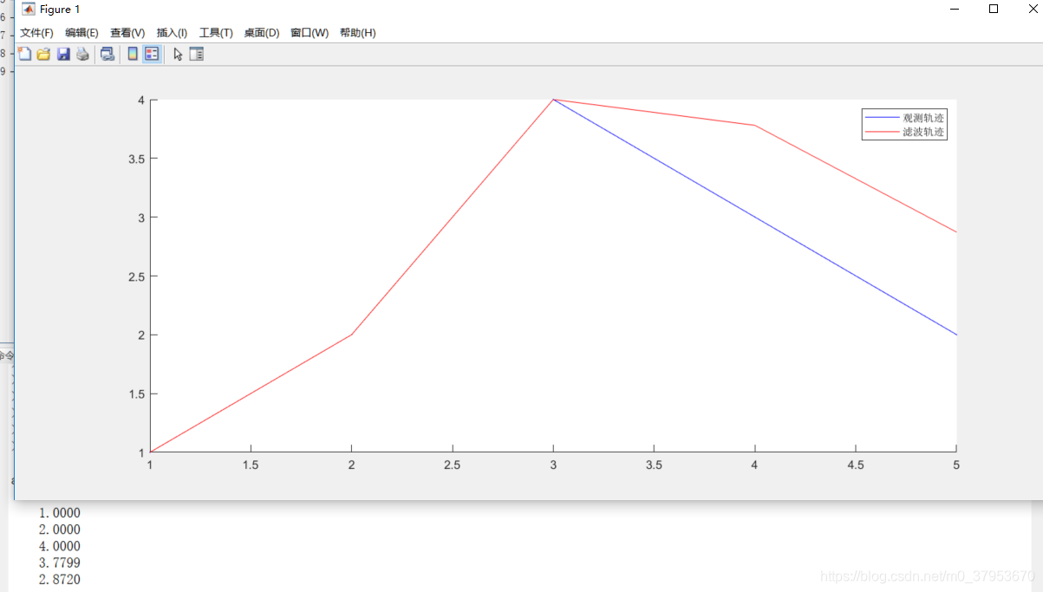The width and height of the screenshot is (1043, 592).
Task: Click the output value 4.0000 in command window
Action: (60, 546)
